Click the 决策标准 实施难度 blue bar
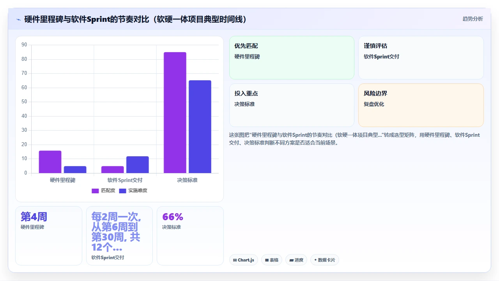Image resolution: width=499 pixels, height=281 pixels. point(200,127)
